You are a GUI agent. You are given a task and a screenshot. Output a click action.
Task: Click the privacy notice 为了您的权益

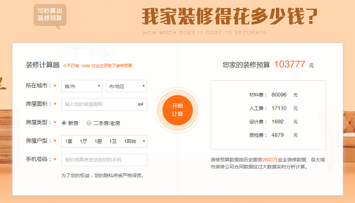[x=103, y=176]
